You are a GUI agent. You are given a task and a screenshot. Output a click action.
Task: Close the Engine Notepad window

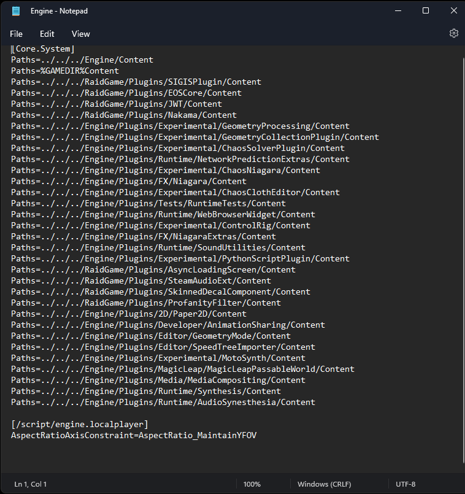pyautogui.click(x=454, y=10)
